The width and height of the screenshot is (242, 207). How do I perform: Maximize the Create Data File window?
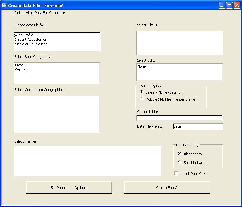click(229, 6)
